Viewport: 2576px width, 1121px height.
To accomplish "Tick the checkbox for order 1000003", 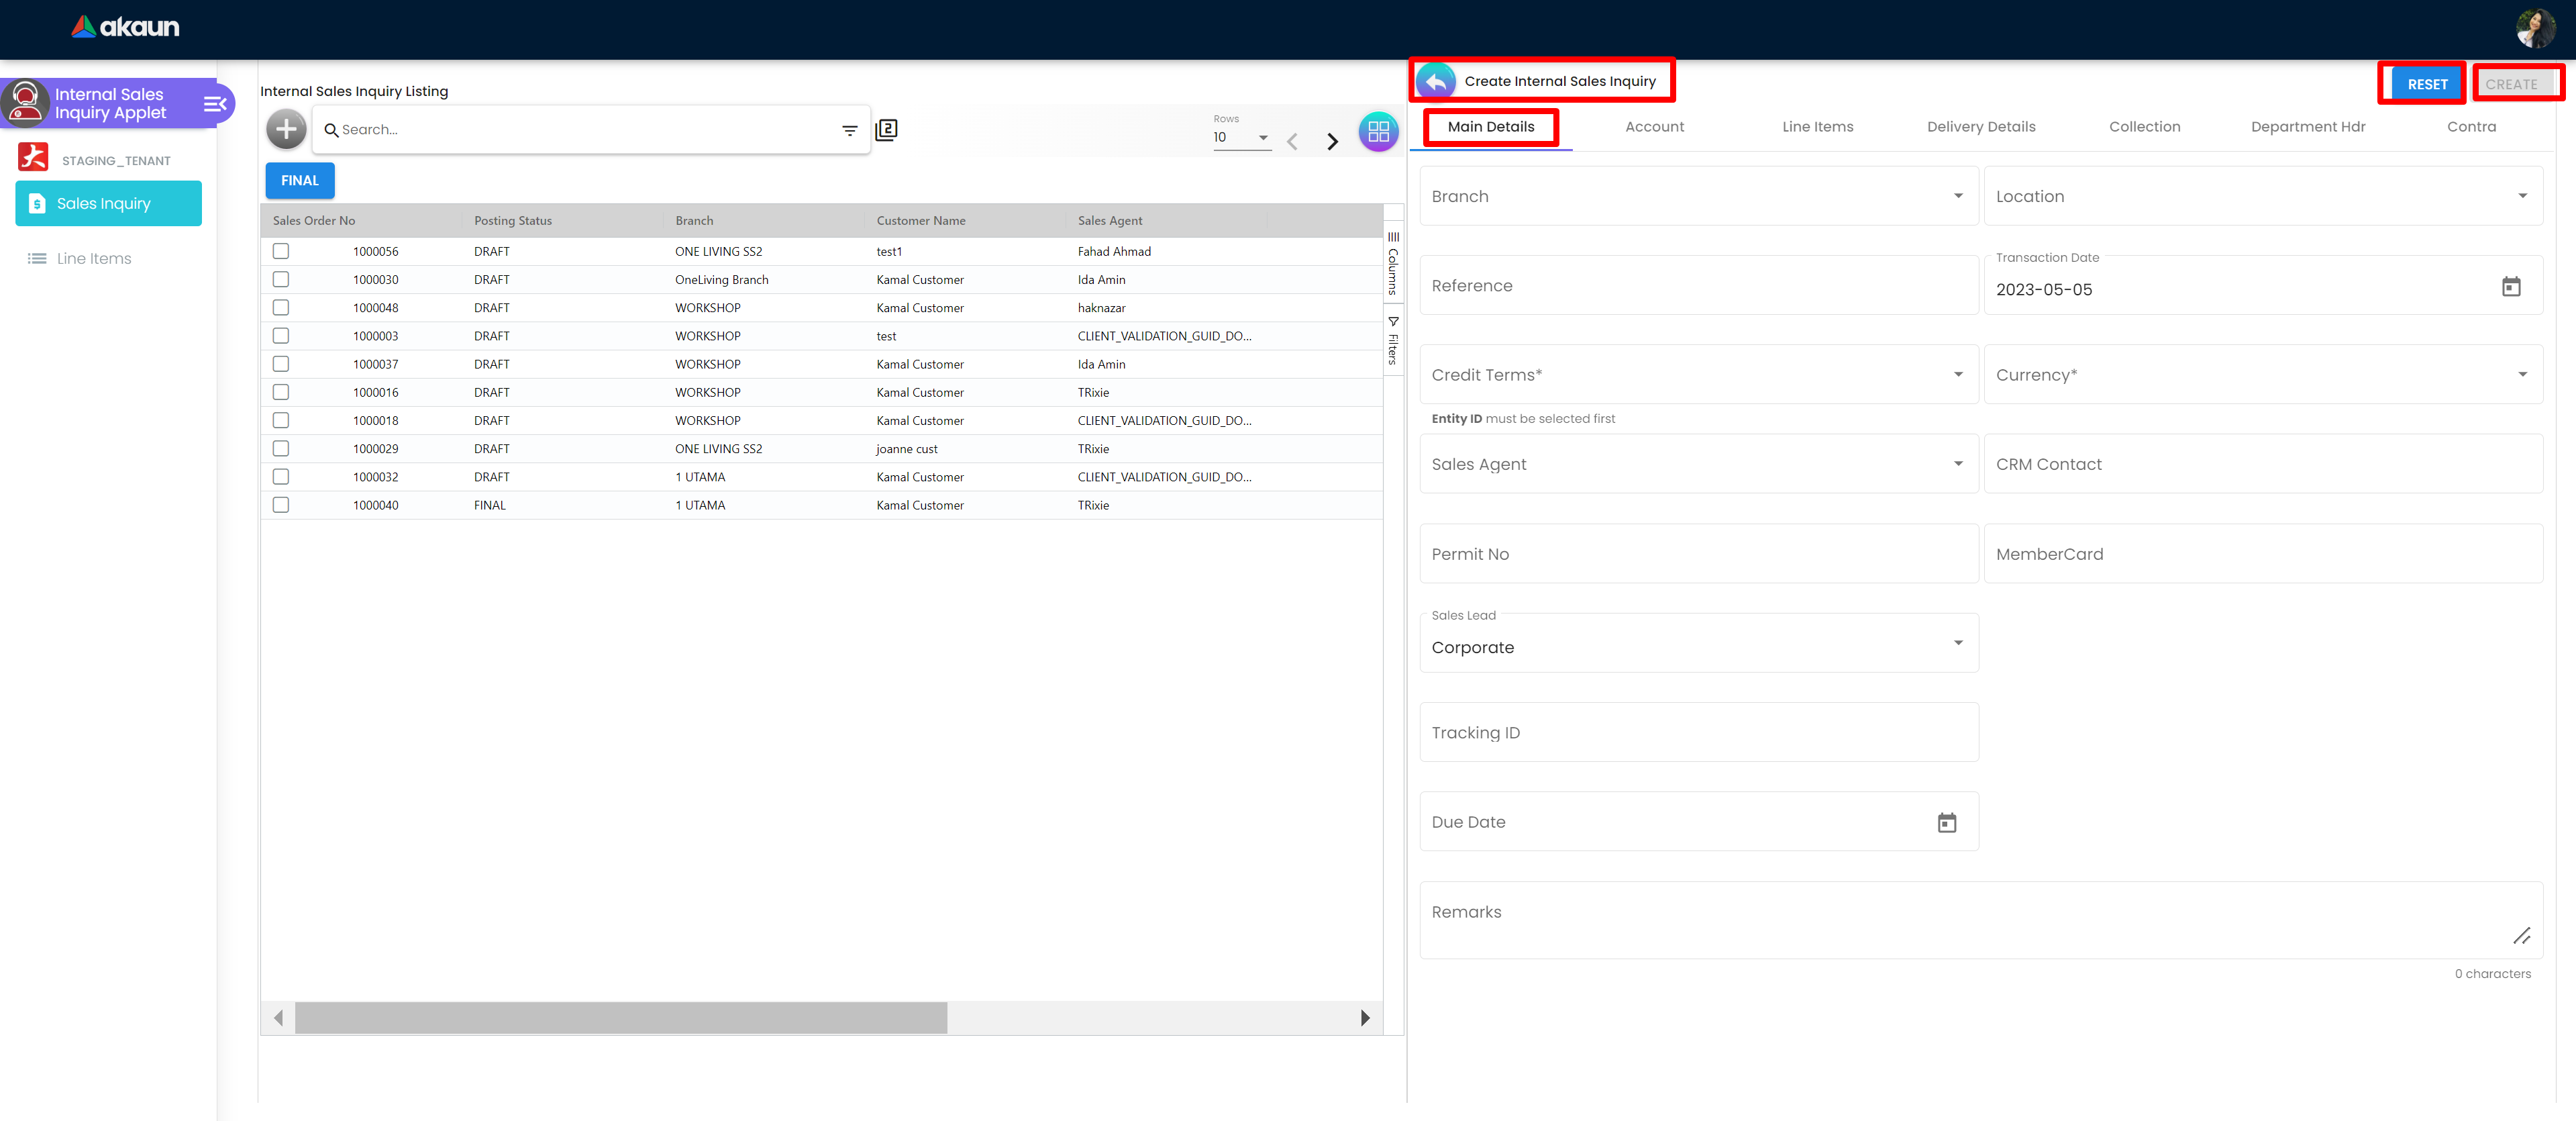I will click(x=281, y=336).
